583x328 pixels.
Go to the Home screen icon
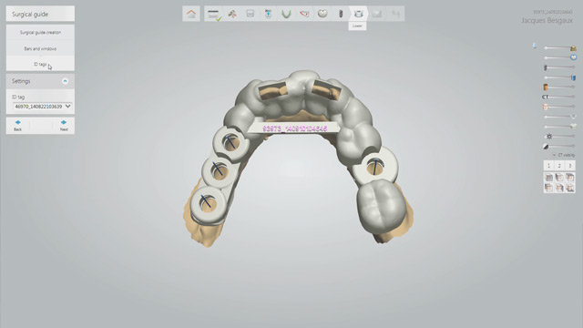191,14
